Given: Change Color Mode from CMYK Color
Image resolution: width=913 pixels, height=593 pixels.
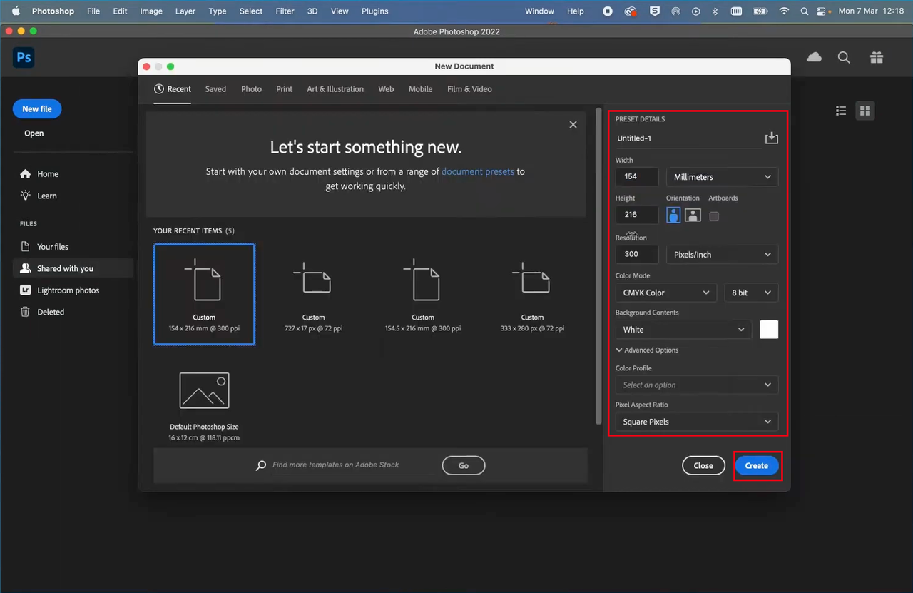Looking at the screenshot, I should point(665,293).
